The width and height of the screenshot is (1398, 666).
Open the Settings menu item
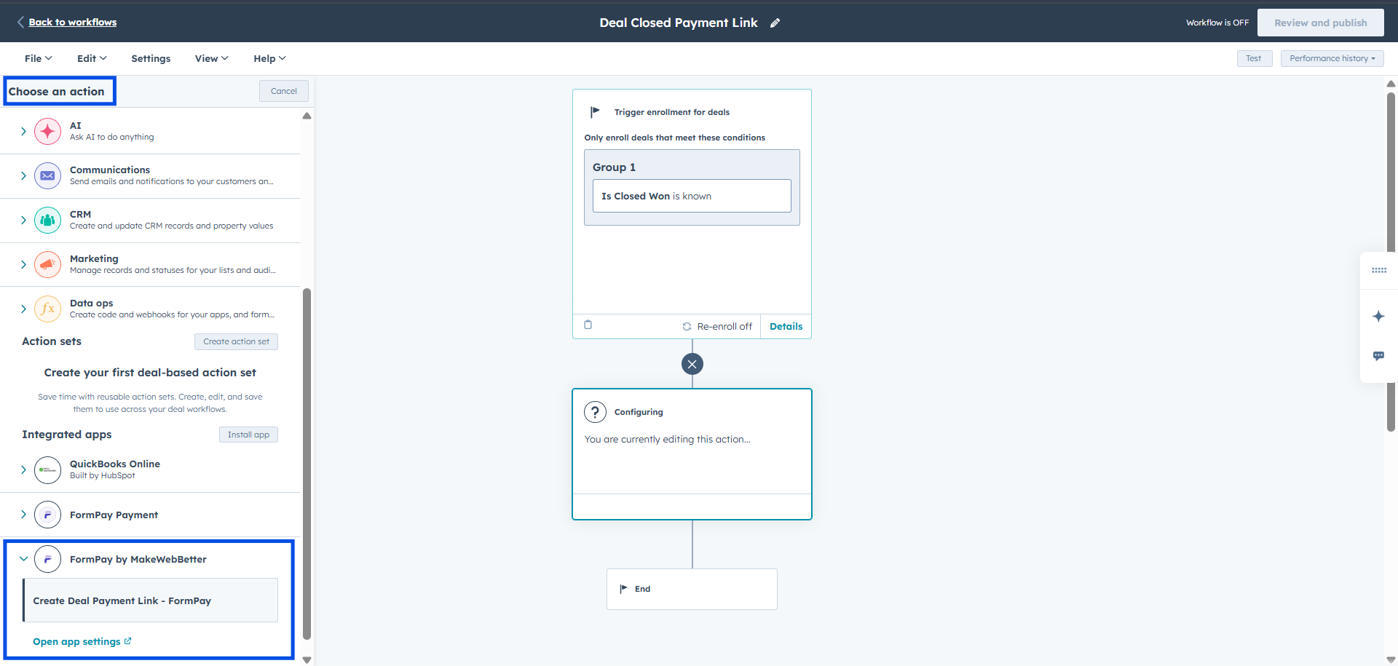[151, 58]
